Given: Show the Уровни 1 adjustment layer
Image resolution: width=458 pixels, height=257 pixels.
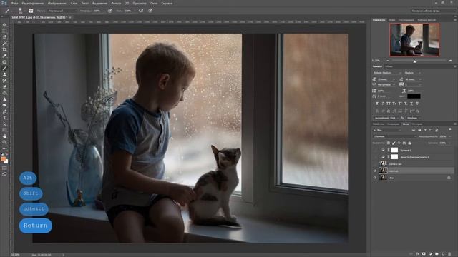Looking at the screenshot, I should [x=375, y=150].
